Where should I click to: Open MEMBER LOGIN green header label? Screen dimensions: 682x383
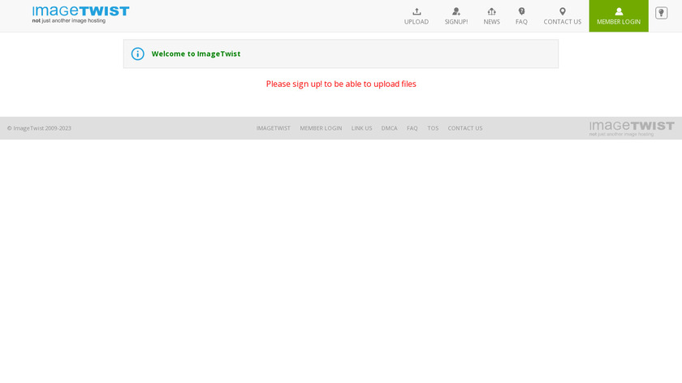click(x=619, y=22)
